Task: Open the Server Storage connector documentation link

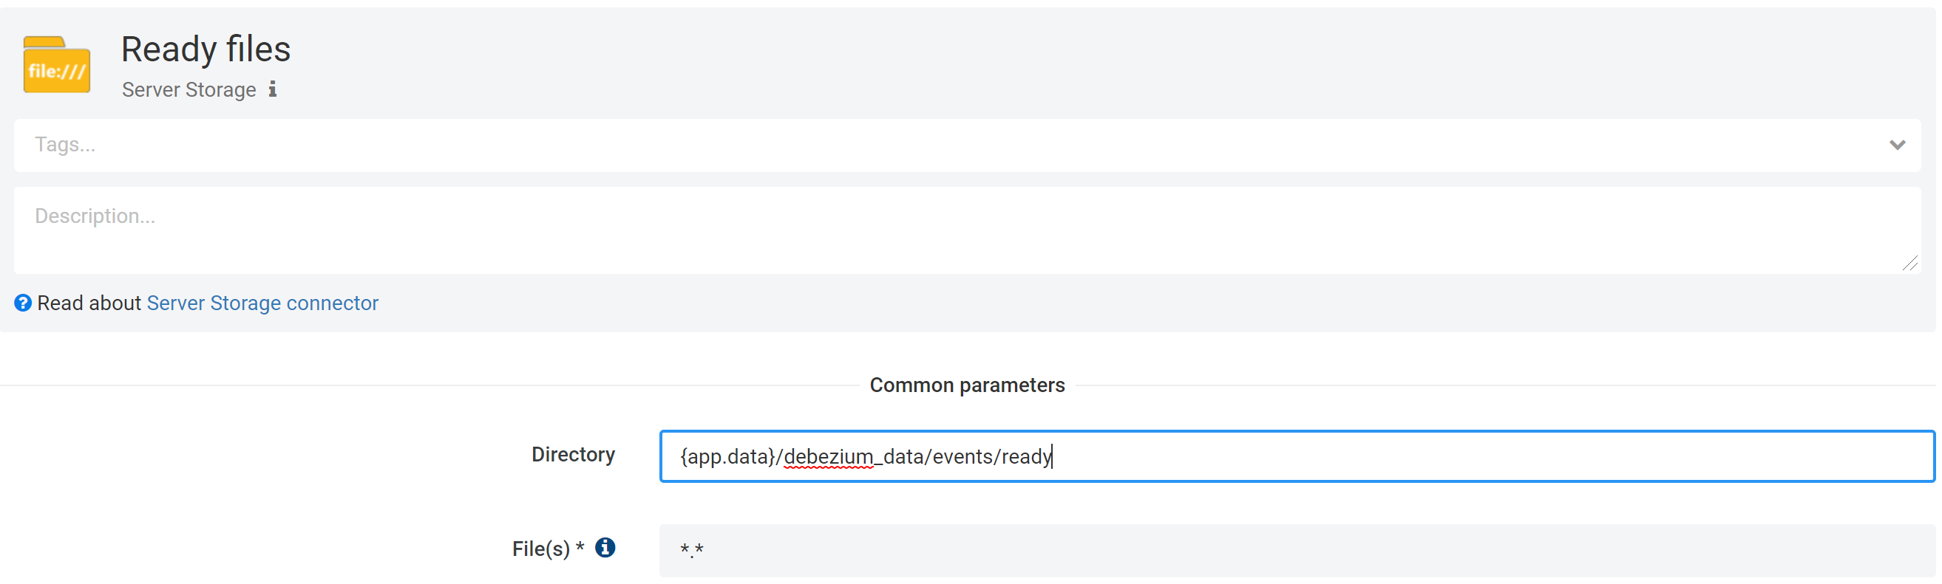Action: pos(262,303)
